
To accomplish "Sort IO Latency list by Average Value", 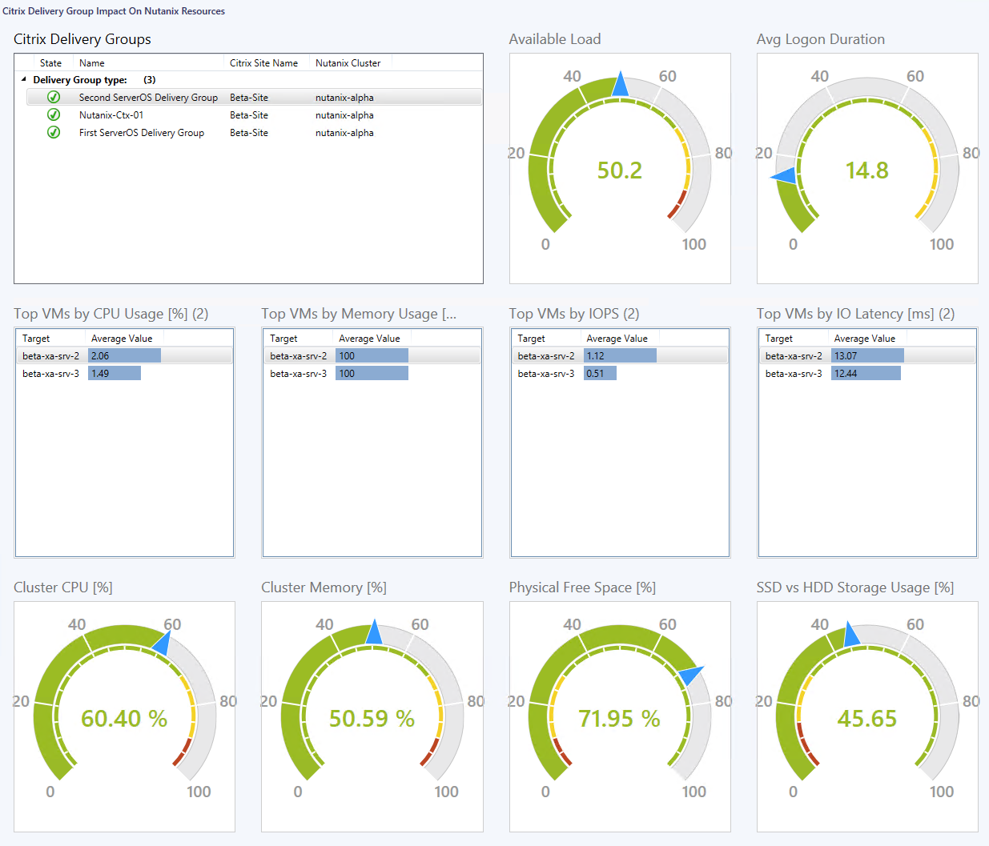I will tap(865, 339).
